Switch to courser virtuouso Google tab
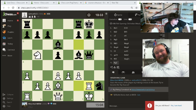Viewport: 196px width, 110px height. point(97,3)
